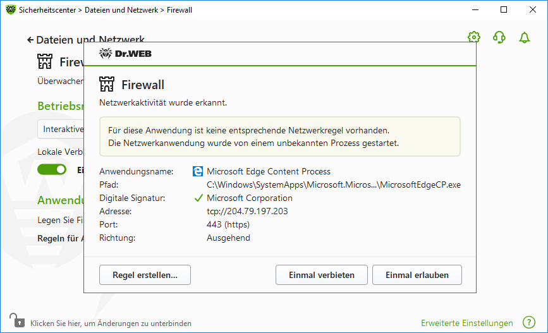Close the Sicherheitscenter window
Screen dimensions: 548x333
tap(533, 10)
